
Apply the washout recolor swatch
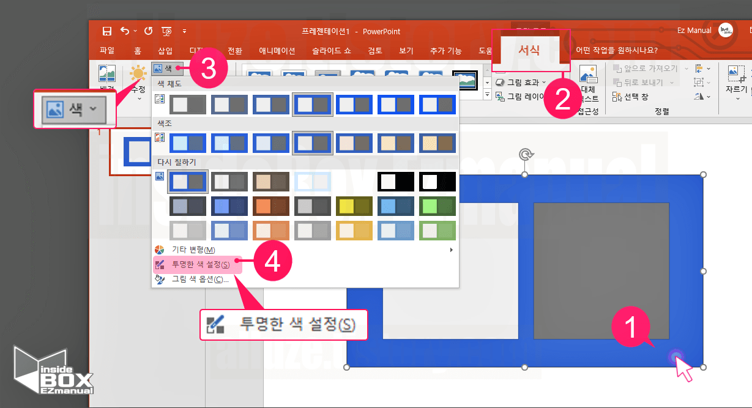click(x=313, y=182)
